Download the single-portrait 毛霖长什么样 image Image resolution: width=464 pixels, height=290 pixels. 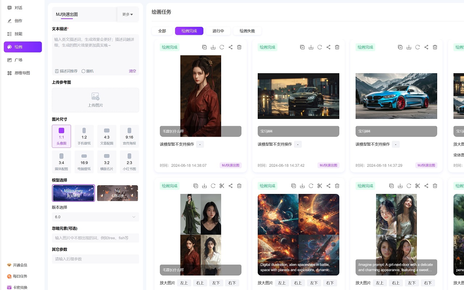pos(213,47)
